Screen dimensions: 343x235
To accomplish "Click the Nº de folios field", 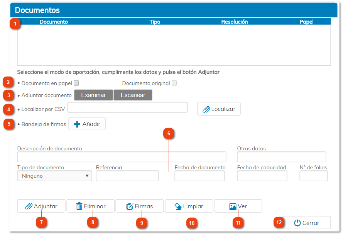I will 313,175.
